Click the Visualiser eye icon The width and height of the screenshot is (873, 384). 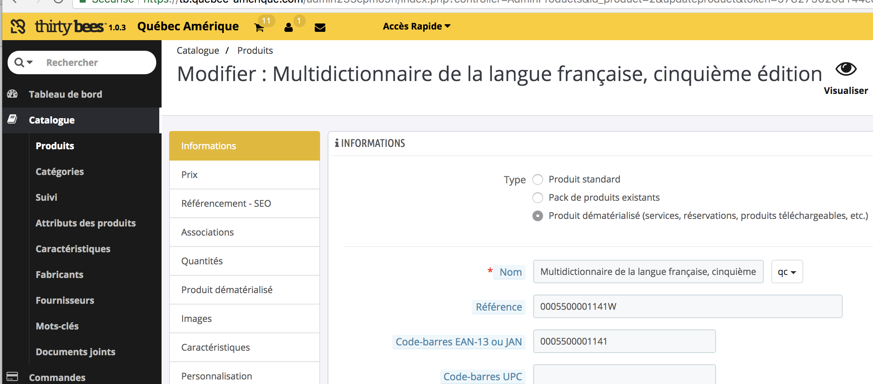(x=845, y=69)
